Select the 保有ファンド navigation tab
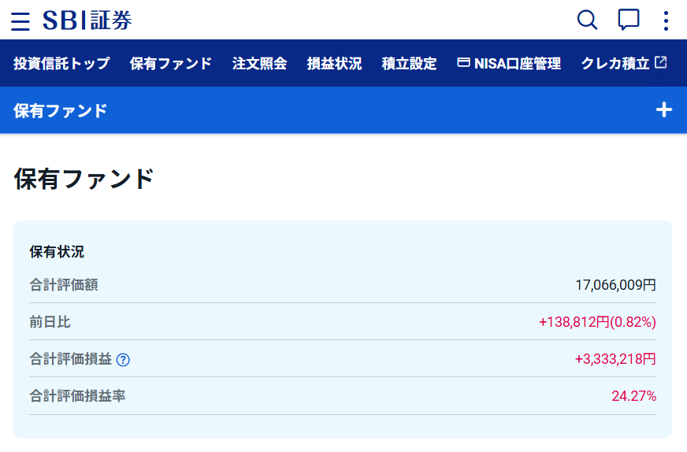687x452 pixels. coord(171,64)
